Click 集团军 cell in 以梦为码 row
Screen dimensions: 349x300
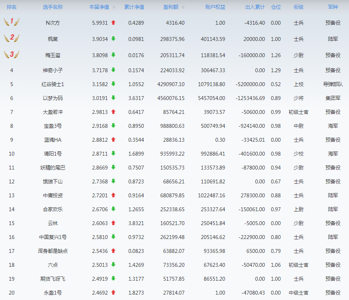pyautogui.click(x=333, y=98)
